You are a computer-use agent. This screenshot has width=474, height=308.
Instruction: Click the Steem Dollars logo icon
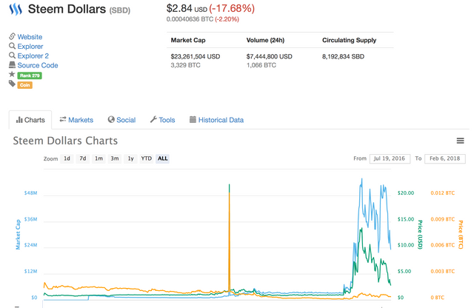pyautogui.click(x=15, y=10)
